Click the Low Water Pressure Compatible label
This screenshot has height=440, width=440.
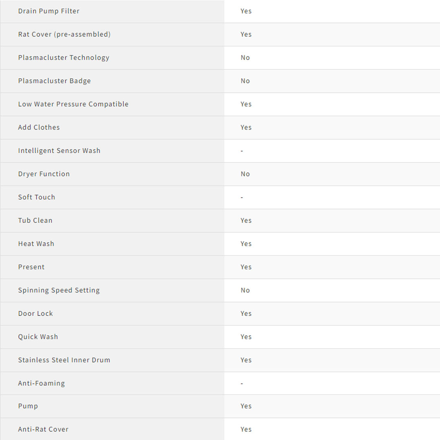[73, 104]
